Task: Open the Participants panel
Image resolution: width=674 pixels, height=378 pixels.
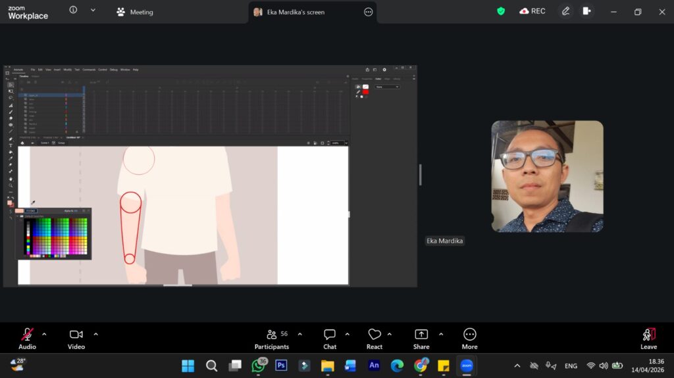Action: pyautogui.click(x=272, y=339)
